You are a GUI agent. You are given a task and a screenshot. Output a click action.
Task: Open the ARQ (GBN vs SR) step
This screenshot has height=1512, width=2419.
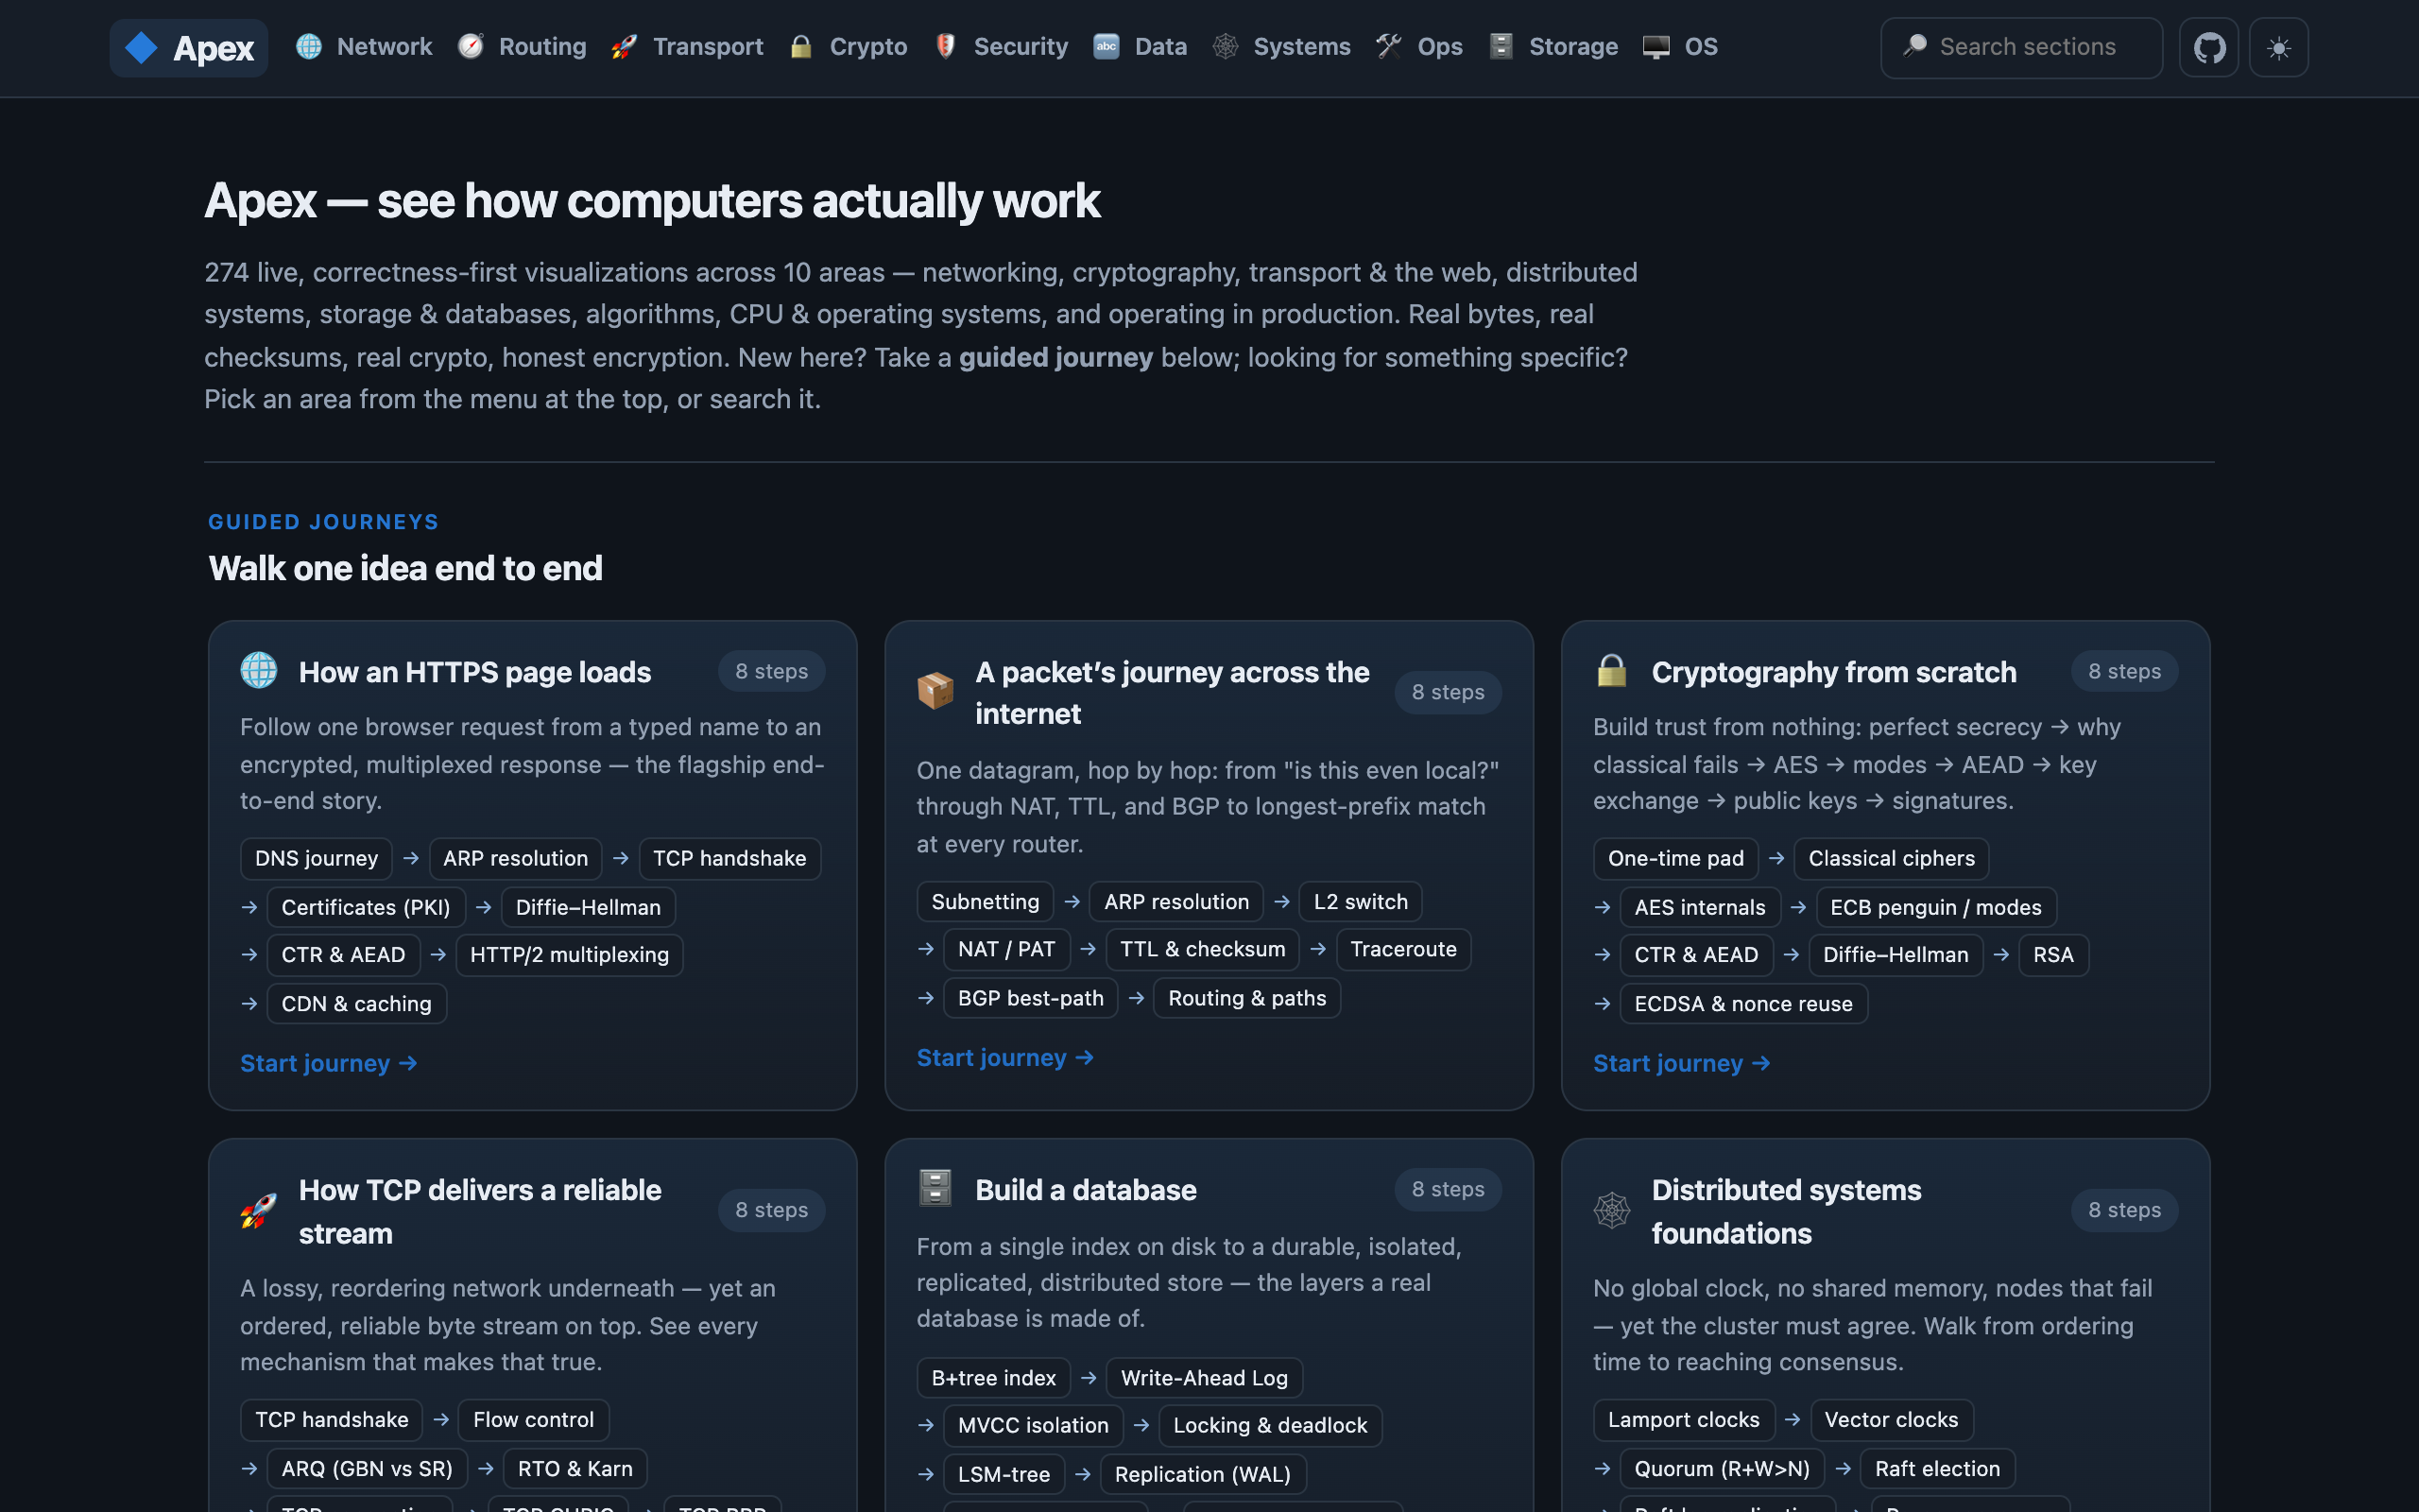coord(367,1469)
